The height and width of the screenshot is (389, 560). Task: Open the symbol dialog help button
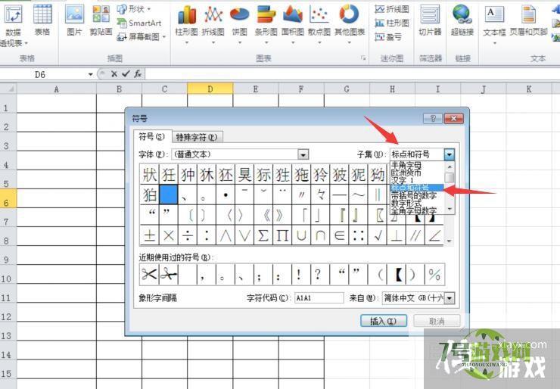433,118
